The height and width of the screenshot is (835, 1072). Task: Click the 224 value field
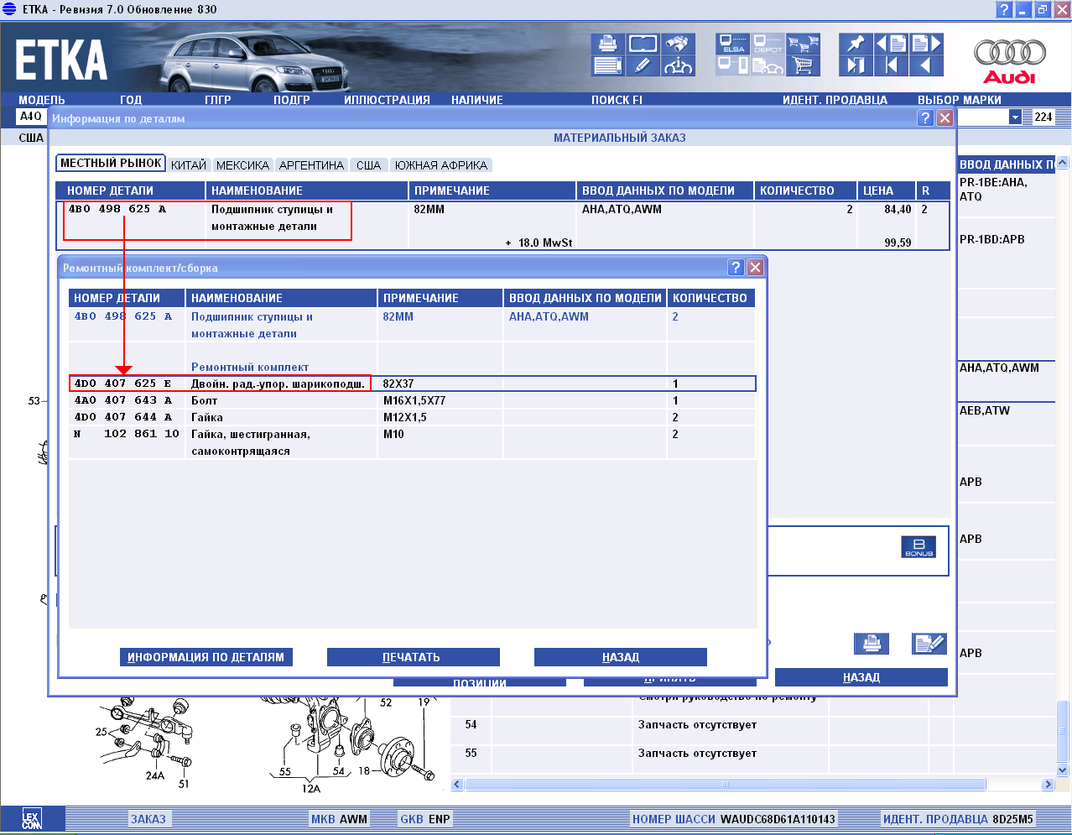coord(1043,117)
